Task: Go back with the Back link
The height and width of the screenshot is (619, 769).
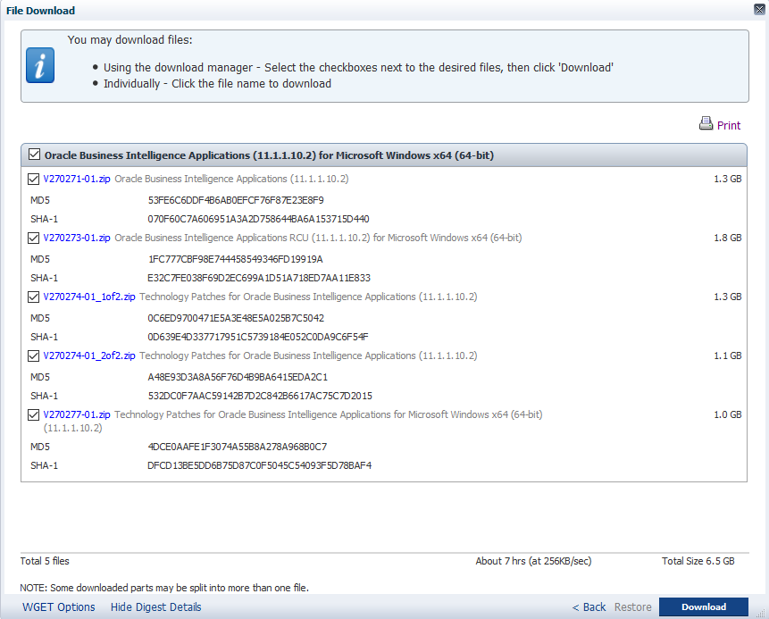Action: pos(589,607)
